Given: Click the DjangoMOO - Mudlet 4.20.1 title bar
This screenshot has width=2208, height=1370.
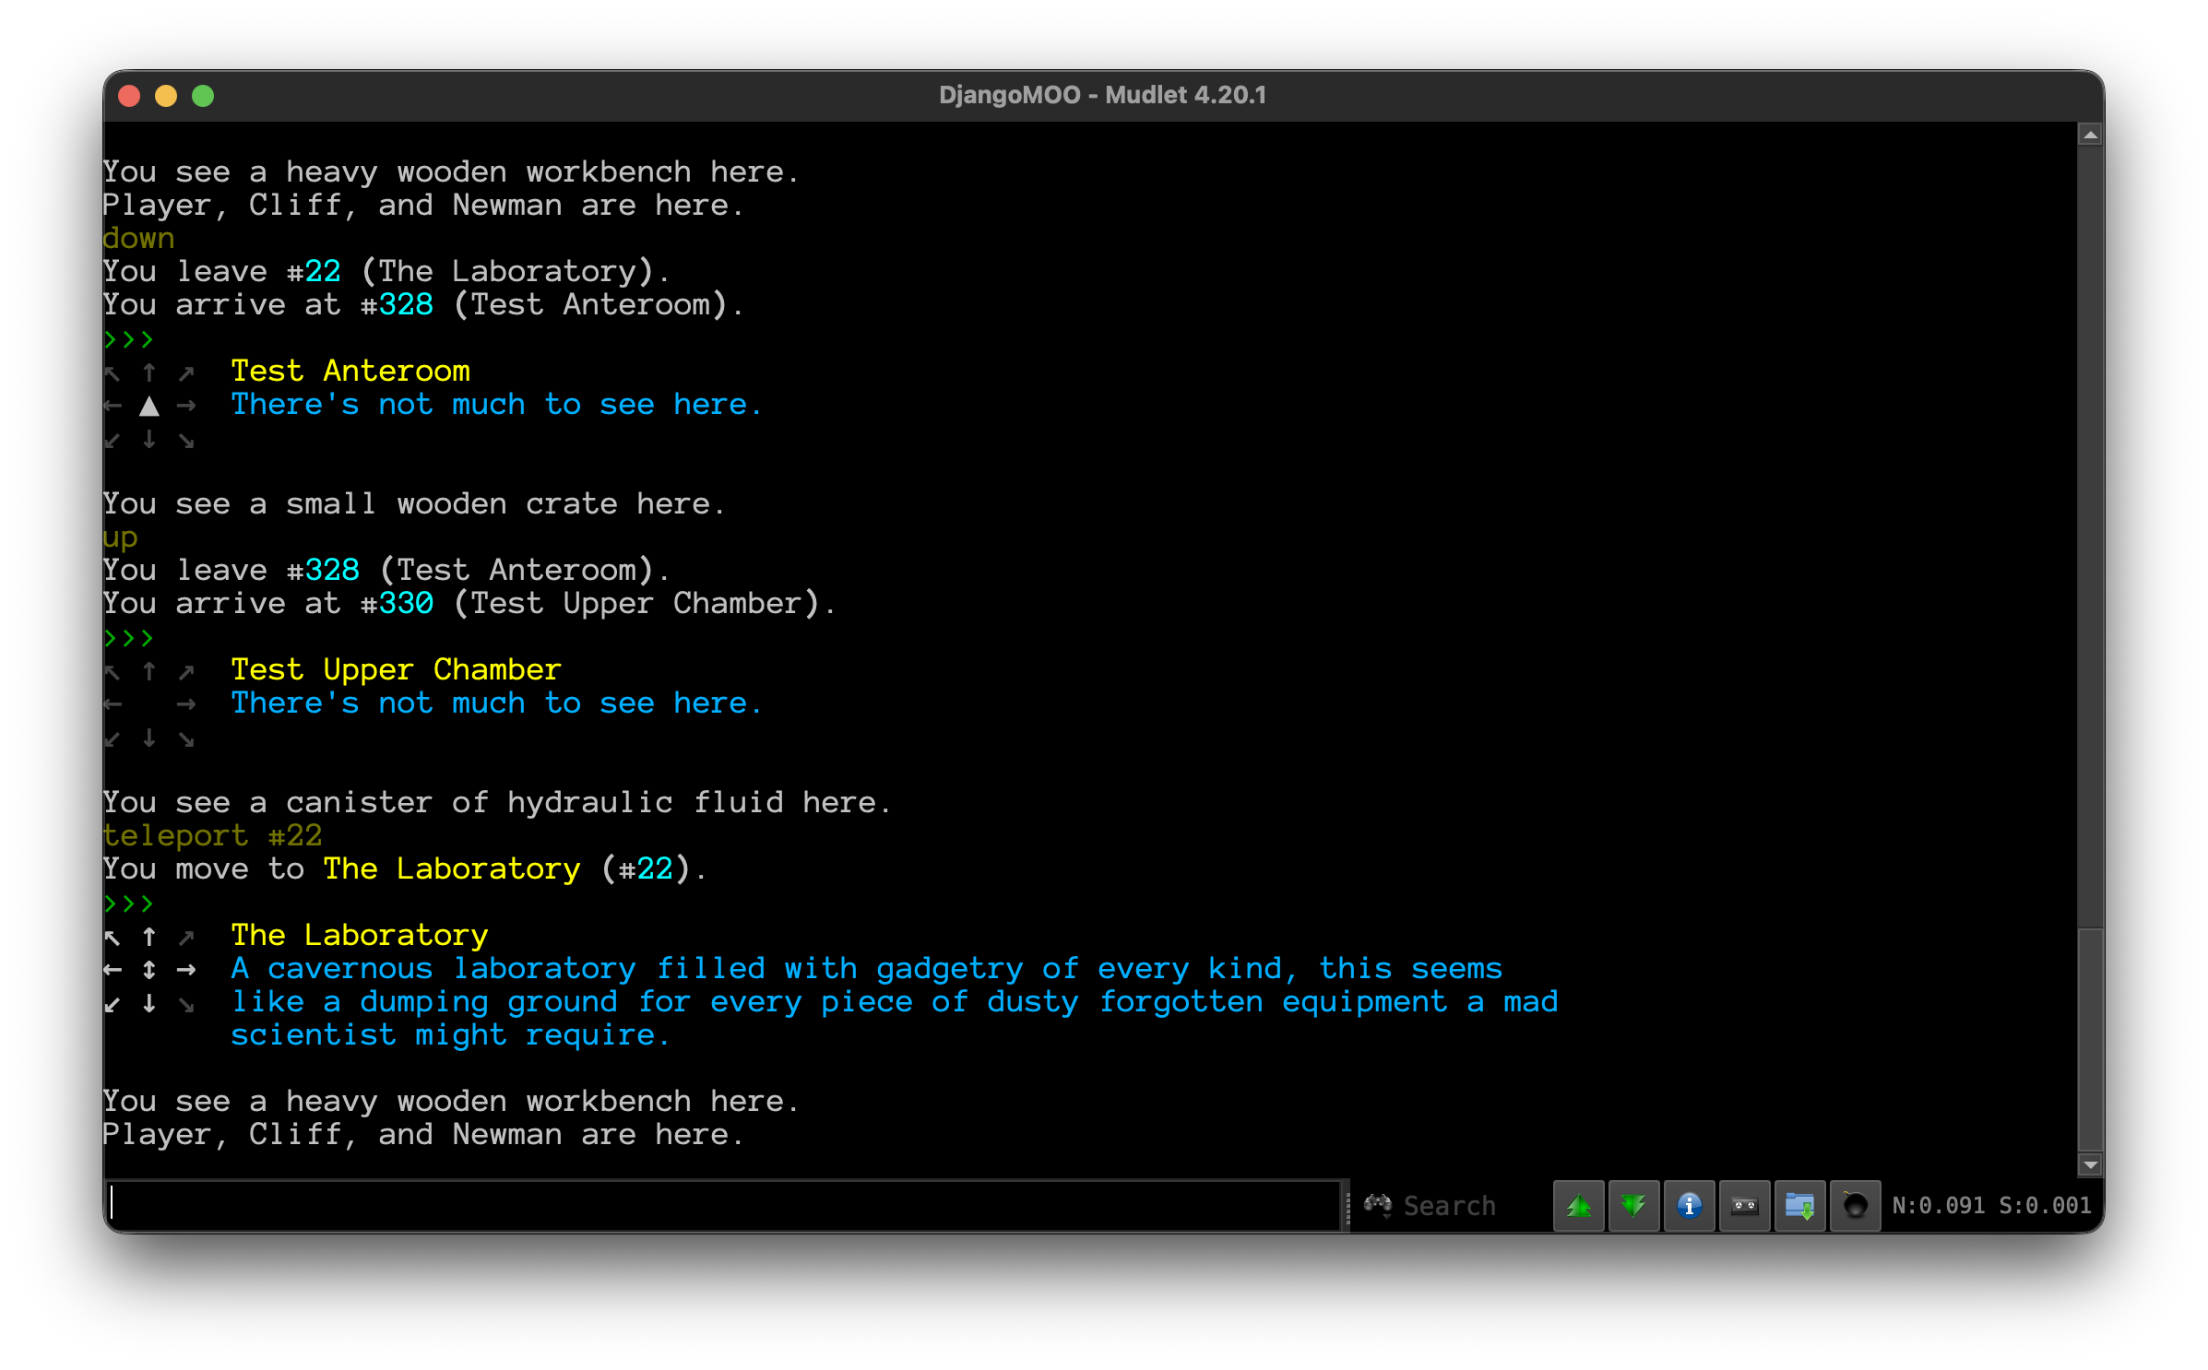Looking at the screenshot, I should [x=1103, y=95].
